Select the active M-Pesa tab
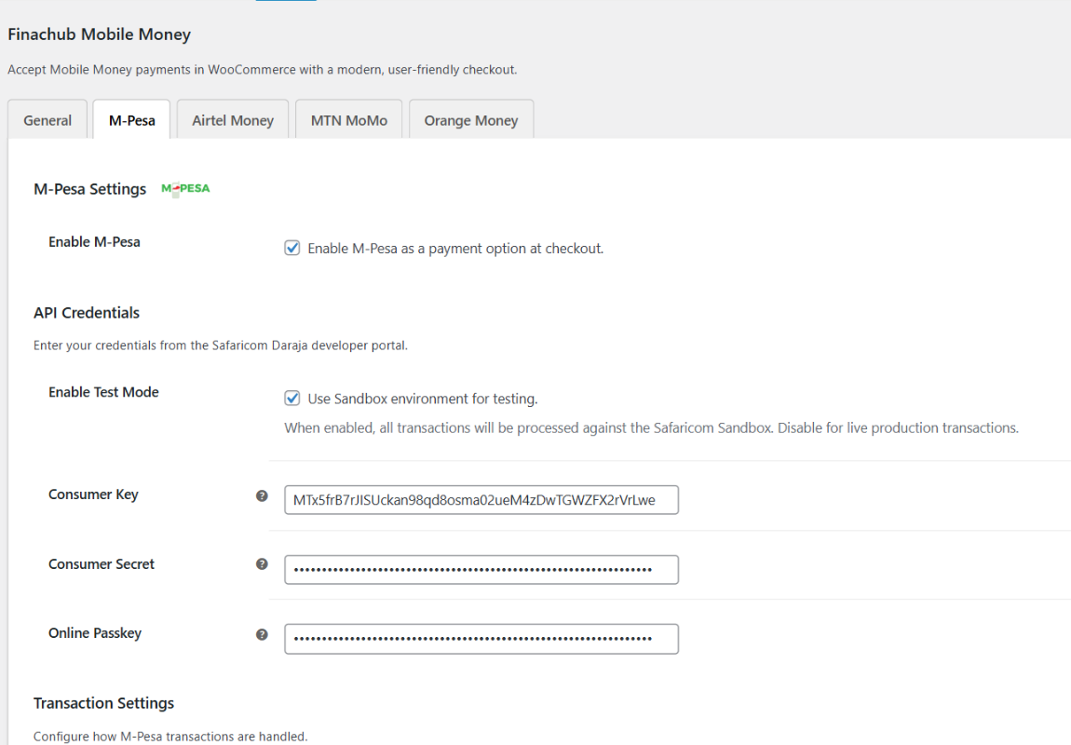This screenshot has width=1071, height=745. [130, 119]
